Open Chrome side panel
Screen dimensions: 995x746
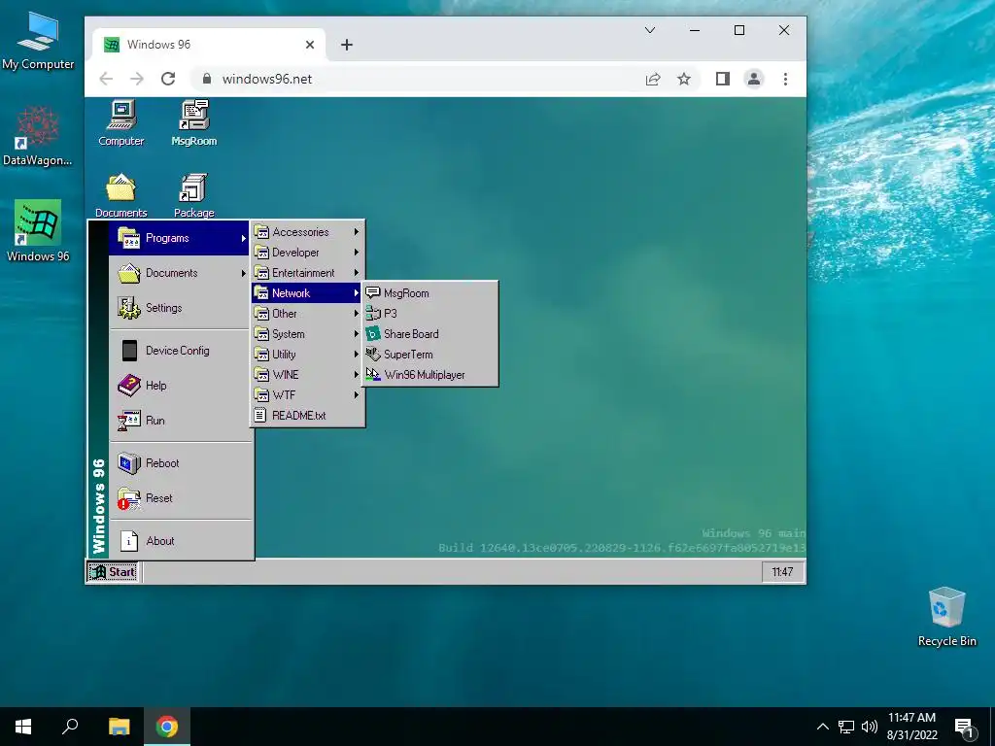pos(723,79)
